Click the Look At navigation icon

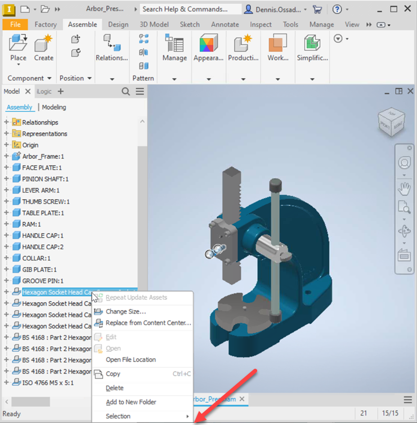(x=404, y=256)
